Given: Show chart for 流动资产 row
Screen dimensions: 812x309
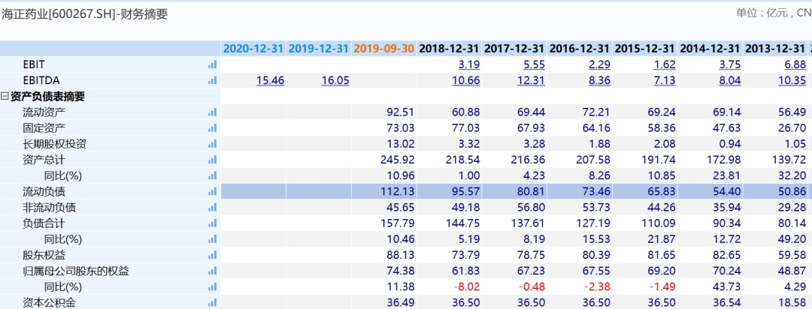Looking at the screenshot, I should tap(212, 112).
